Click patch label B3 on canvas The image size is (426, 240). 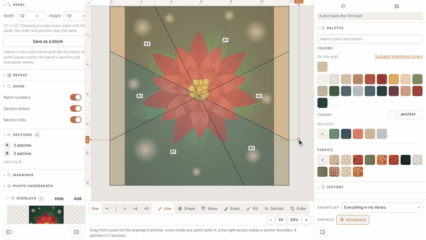click(x=252, y=148)
